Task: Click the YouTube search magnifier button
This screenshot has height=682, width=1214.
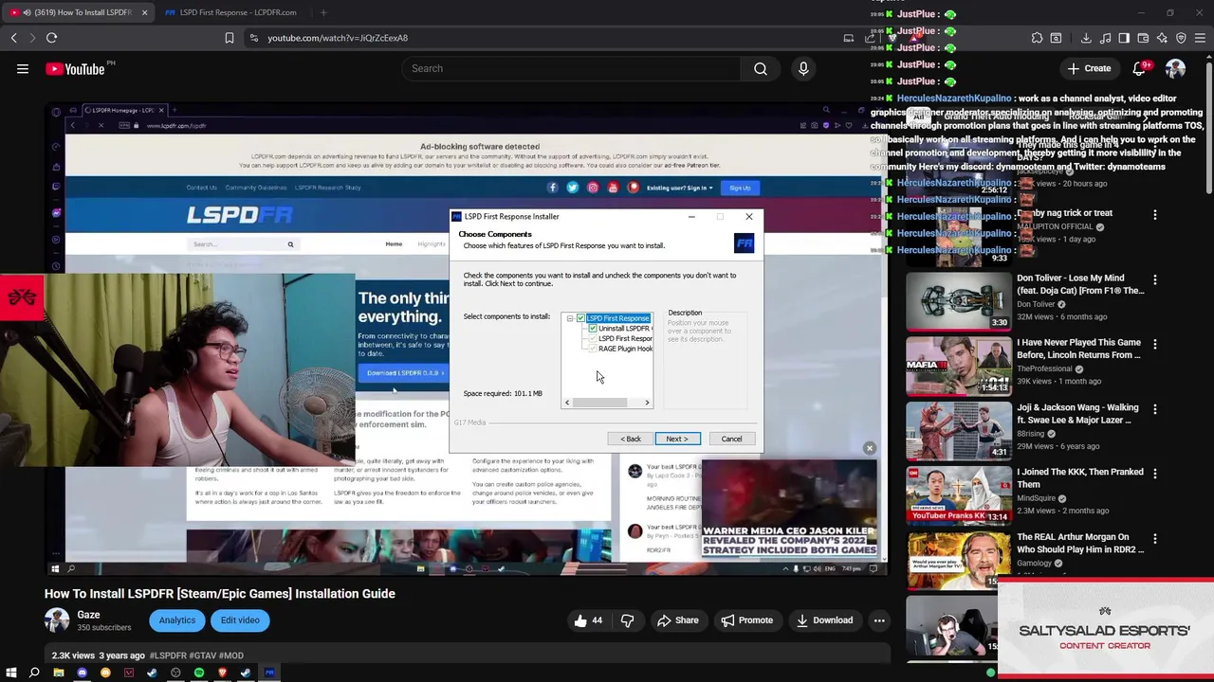Action: 760,68
